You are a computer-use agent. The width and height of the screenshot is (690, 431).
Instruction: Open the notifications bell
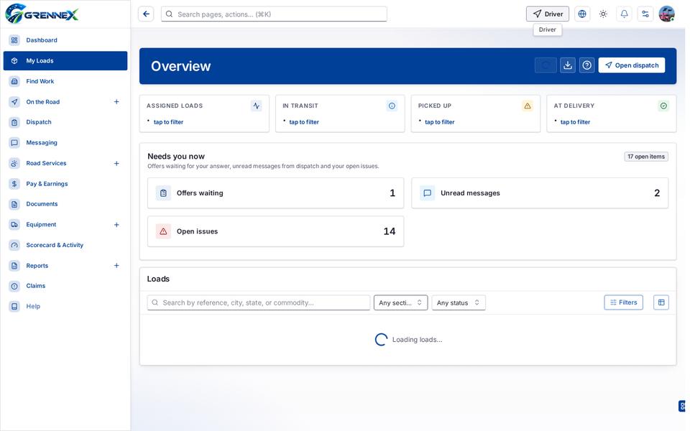tap(624, 14)
